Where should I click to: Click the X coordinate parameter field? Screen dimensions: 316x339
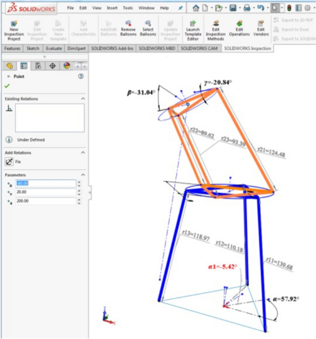pyautogui.click(x=45, y=184)
